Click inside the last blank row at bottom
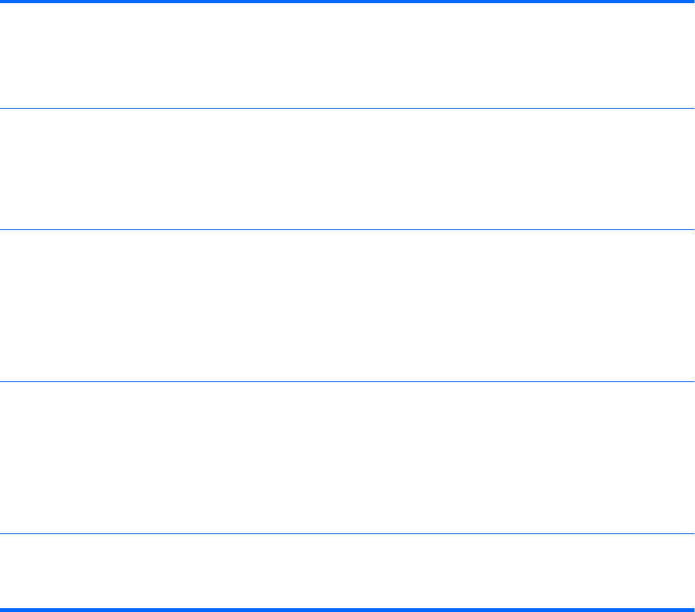The height and width of the screenshot is (612, 695). (x=347, y=570)
